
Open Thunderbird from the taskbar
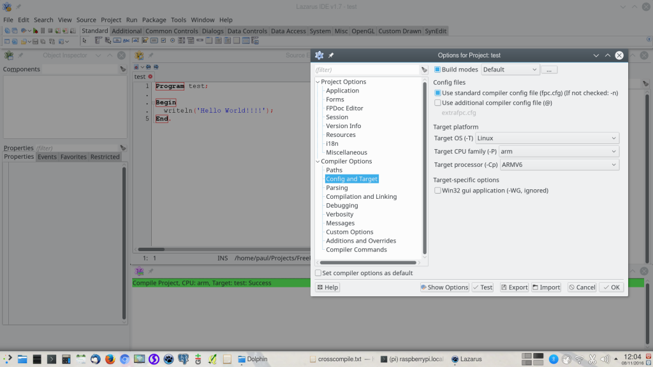[x=96, y=359]
